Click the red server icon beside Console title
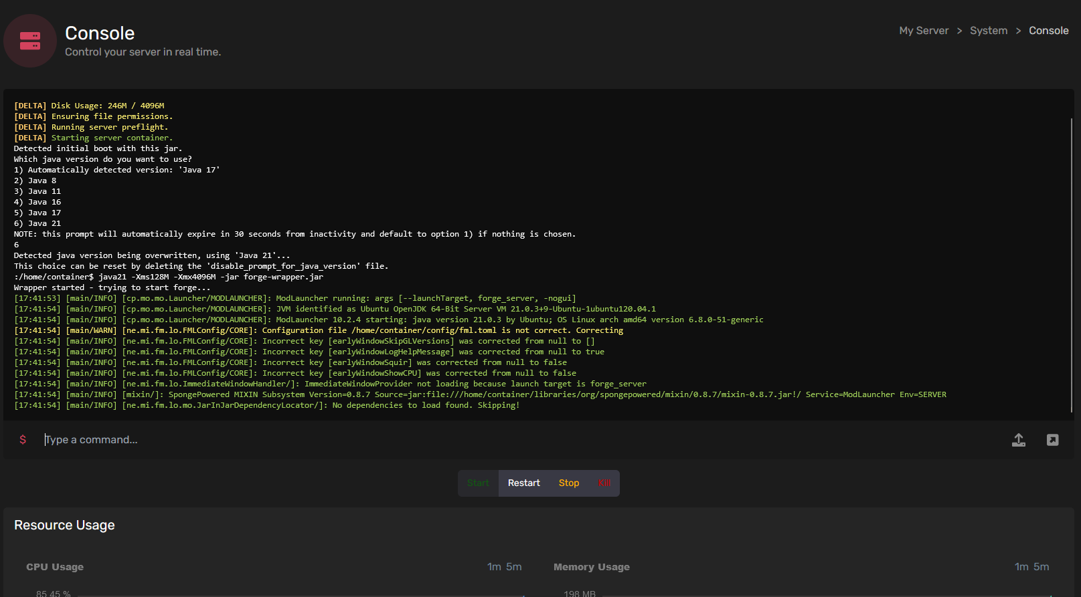This screenshot has width=1081, height=597. click(x=30, y=41)
